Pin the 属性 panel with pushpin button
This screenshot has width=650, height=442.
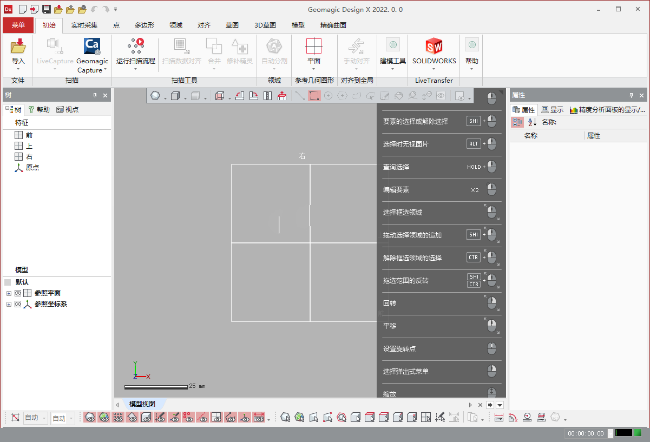(x=631, y=95)
